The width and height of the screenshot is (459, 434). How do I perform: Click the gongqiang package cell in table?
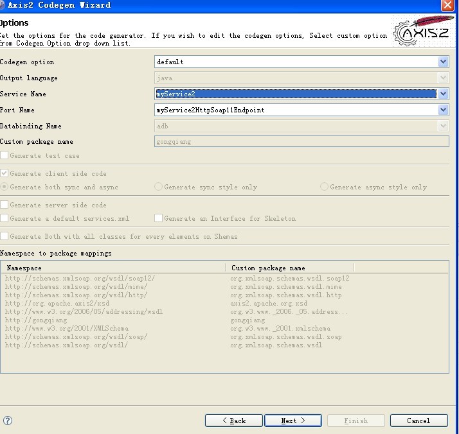pyautogui.click(x=248, y=320)
